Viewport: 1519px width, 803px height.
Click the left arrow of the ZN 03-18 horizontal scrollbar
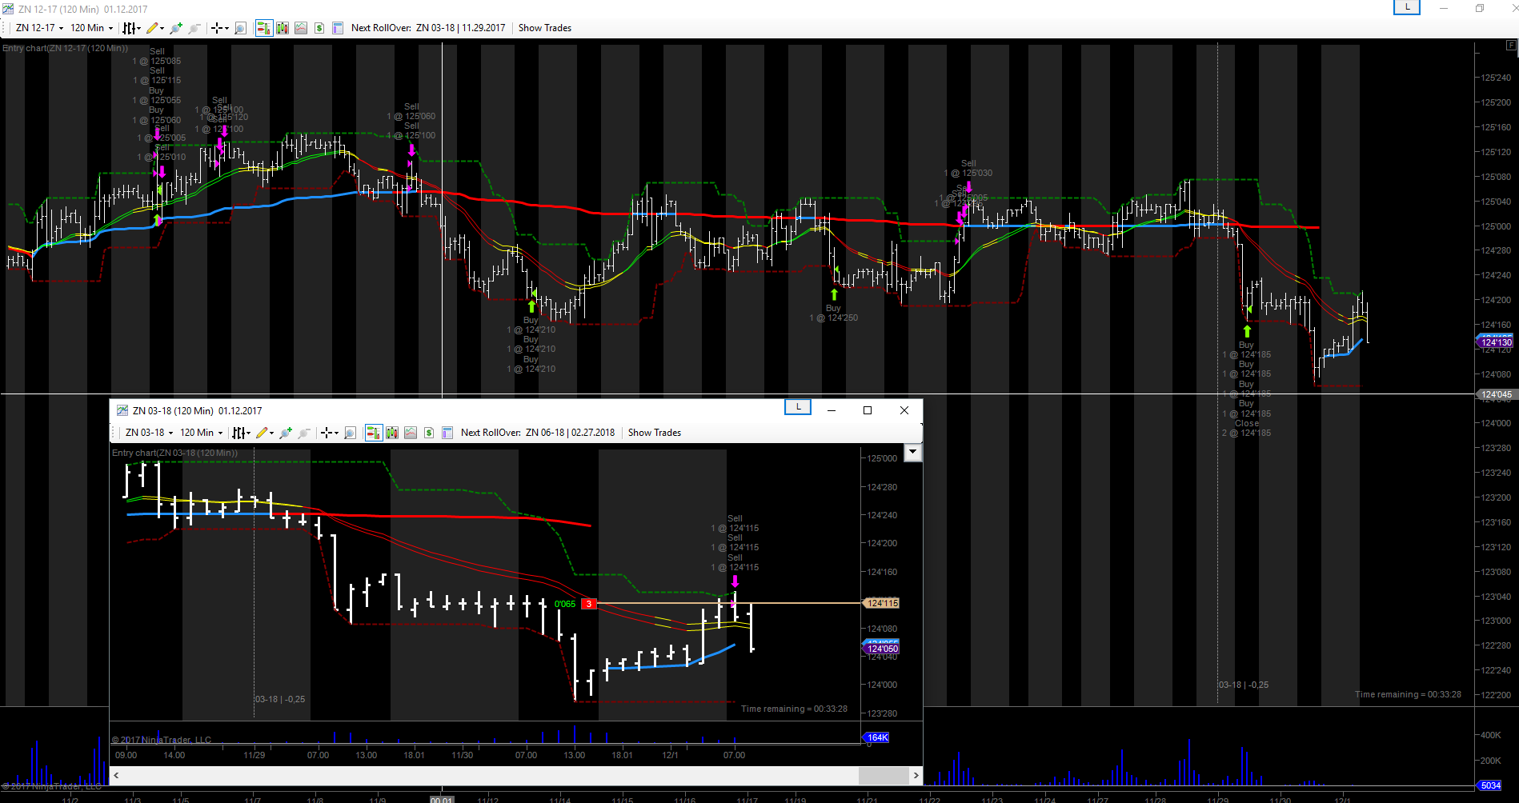(x=117, y=775)
